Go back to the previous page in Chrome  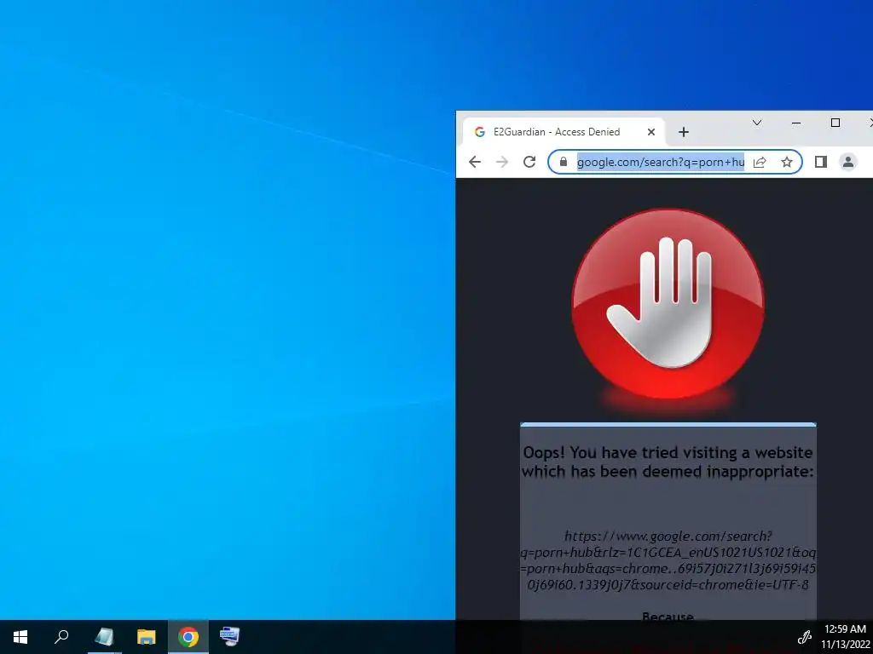pyautogui.click(x=474, y=162)
